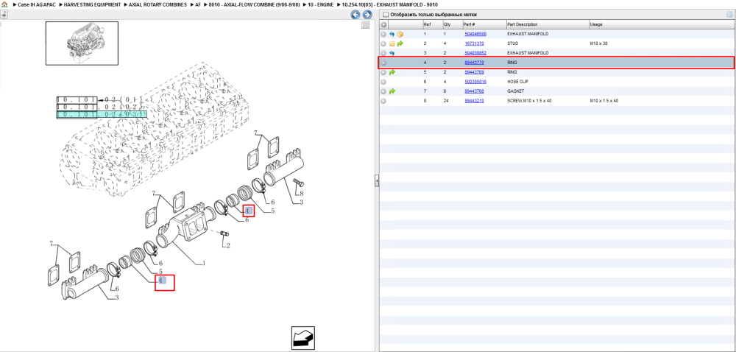Viewport: 736px width, 352px height.
Task: Click the plus icon in the table header
Action: [x=383, y=24]
